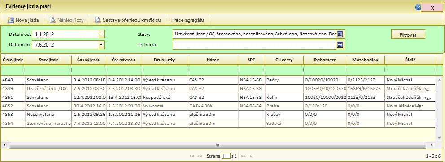Click the Praha destination cell

pos(284,106)
